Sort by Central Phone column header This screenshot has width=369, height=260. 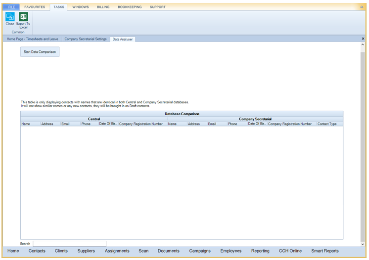(89, 124)
